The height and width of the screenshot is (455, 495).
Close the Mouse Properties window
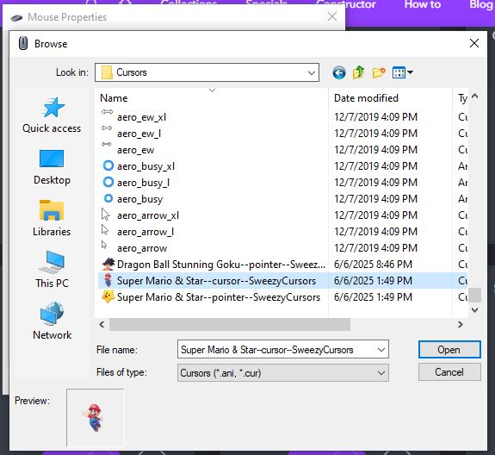(332, 16)
